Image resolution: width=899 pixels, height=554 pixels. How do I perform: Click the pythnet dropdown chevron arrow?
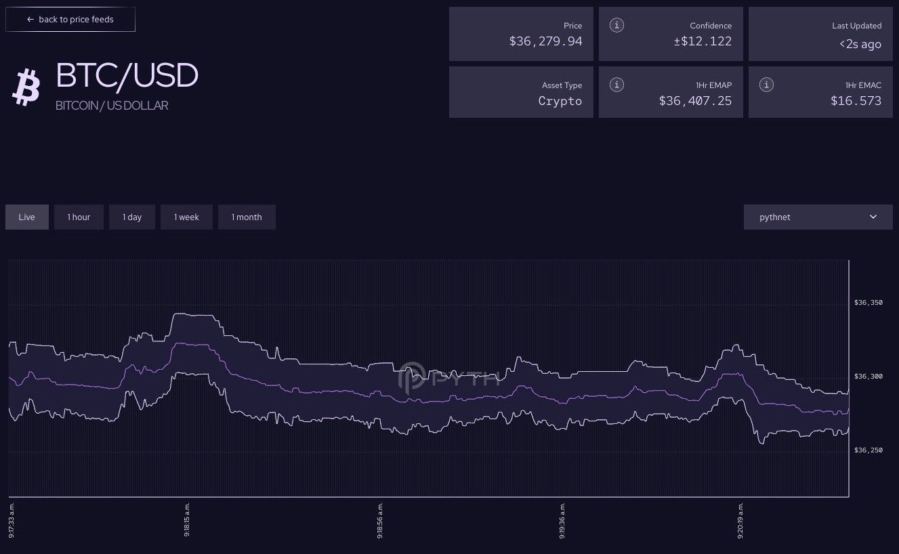pos(873,217)
